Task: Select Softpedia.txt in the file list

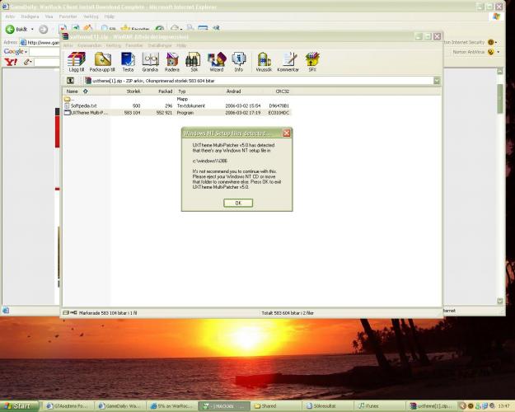Action: [x=83, y=105]
